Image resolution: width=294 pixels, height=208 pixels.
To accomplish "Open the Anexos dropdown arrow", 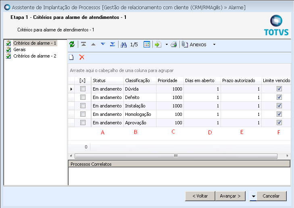I will (214, 45).
